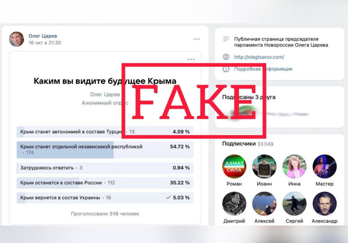Click the post timestamp 16 окт в 21:30
This screenshot has width=348, height=243.
click(x=45, y=43)
